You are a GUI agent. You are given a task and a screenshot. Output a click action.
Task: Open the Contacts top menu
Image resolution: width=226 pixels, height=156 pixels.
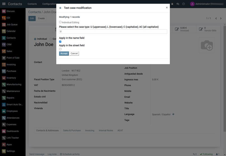(32, 4)
